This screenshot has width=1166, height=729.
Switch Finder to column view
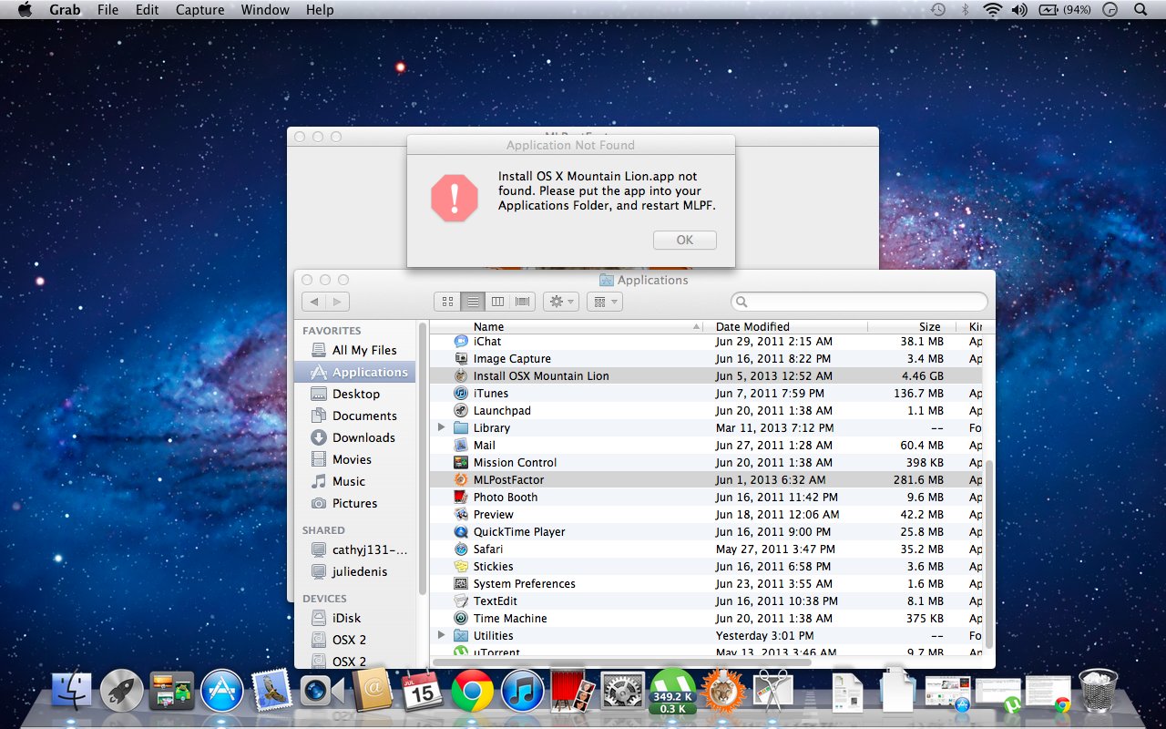tap(497, 302)
